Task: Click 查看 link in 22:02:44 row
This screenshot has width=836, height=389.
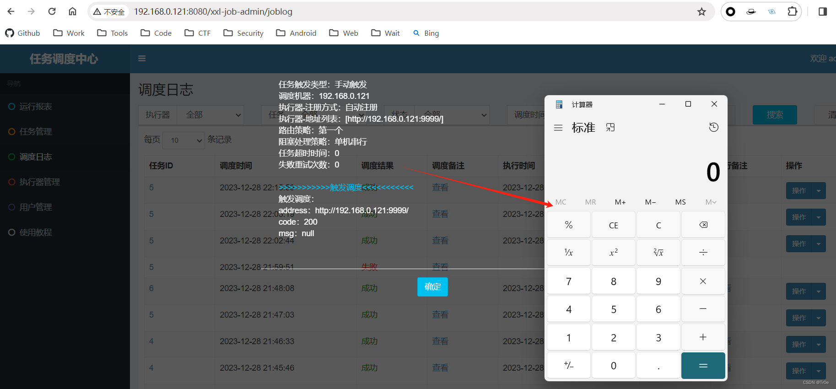Action: pyautogui.click(x=440, y=241)
